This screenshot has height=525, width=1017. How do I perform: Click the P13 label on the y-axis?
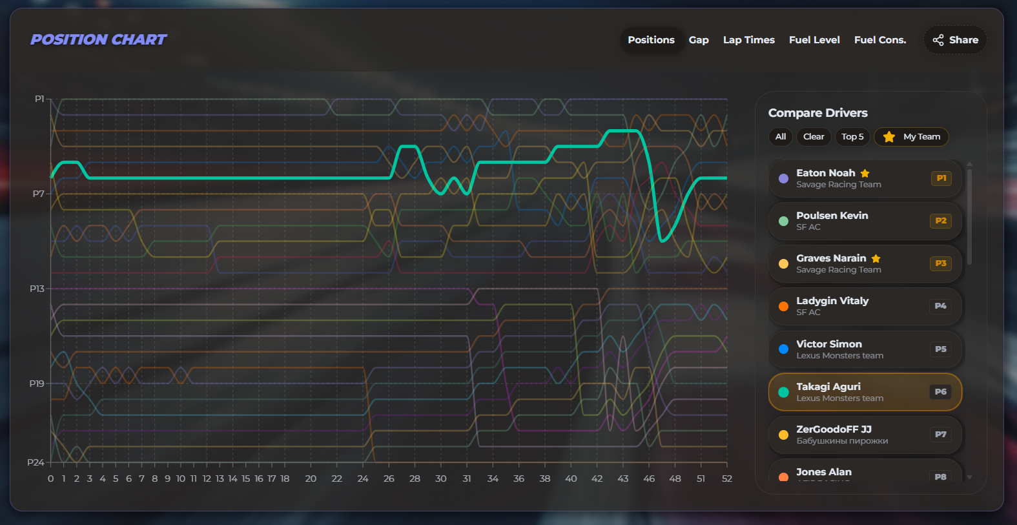[x=37, y=289]
